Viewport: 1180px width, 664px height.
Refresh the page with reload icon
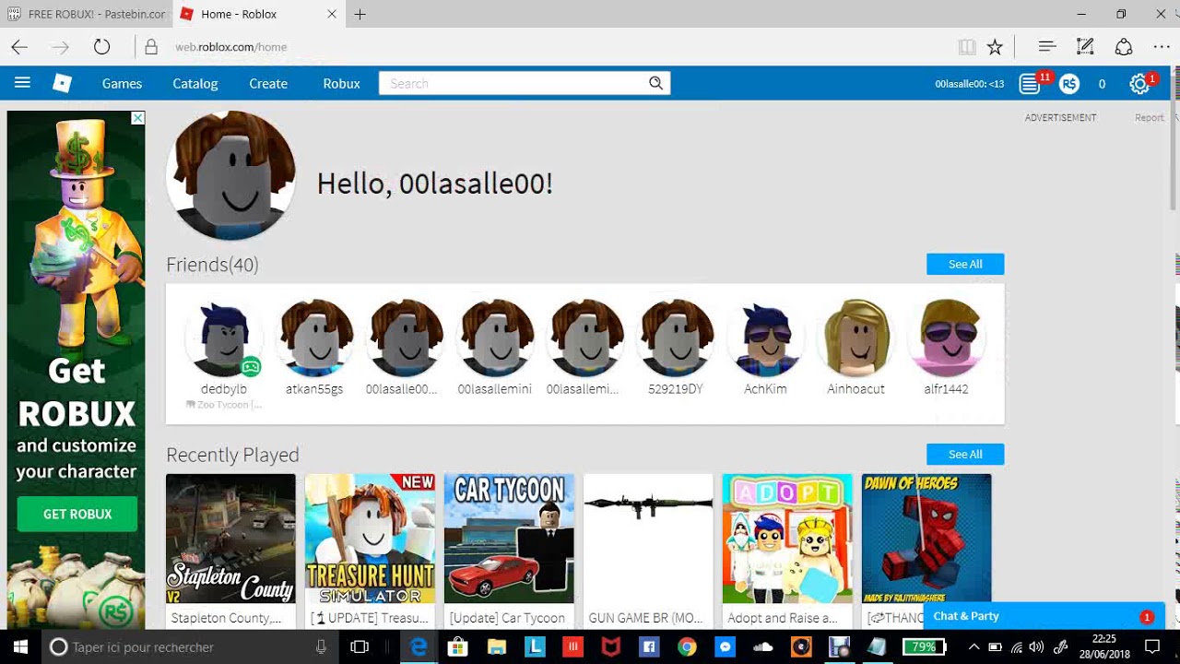click(101, 47)
